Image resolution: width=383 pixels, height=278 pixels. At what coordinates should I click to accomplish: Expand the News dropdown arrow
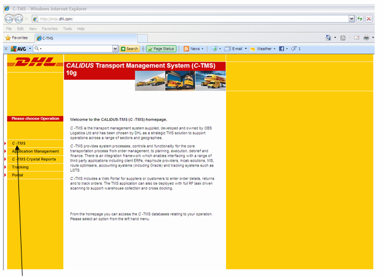[x=202, y=49]
